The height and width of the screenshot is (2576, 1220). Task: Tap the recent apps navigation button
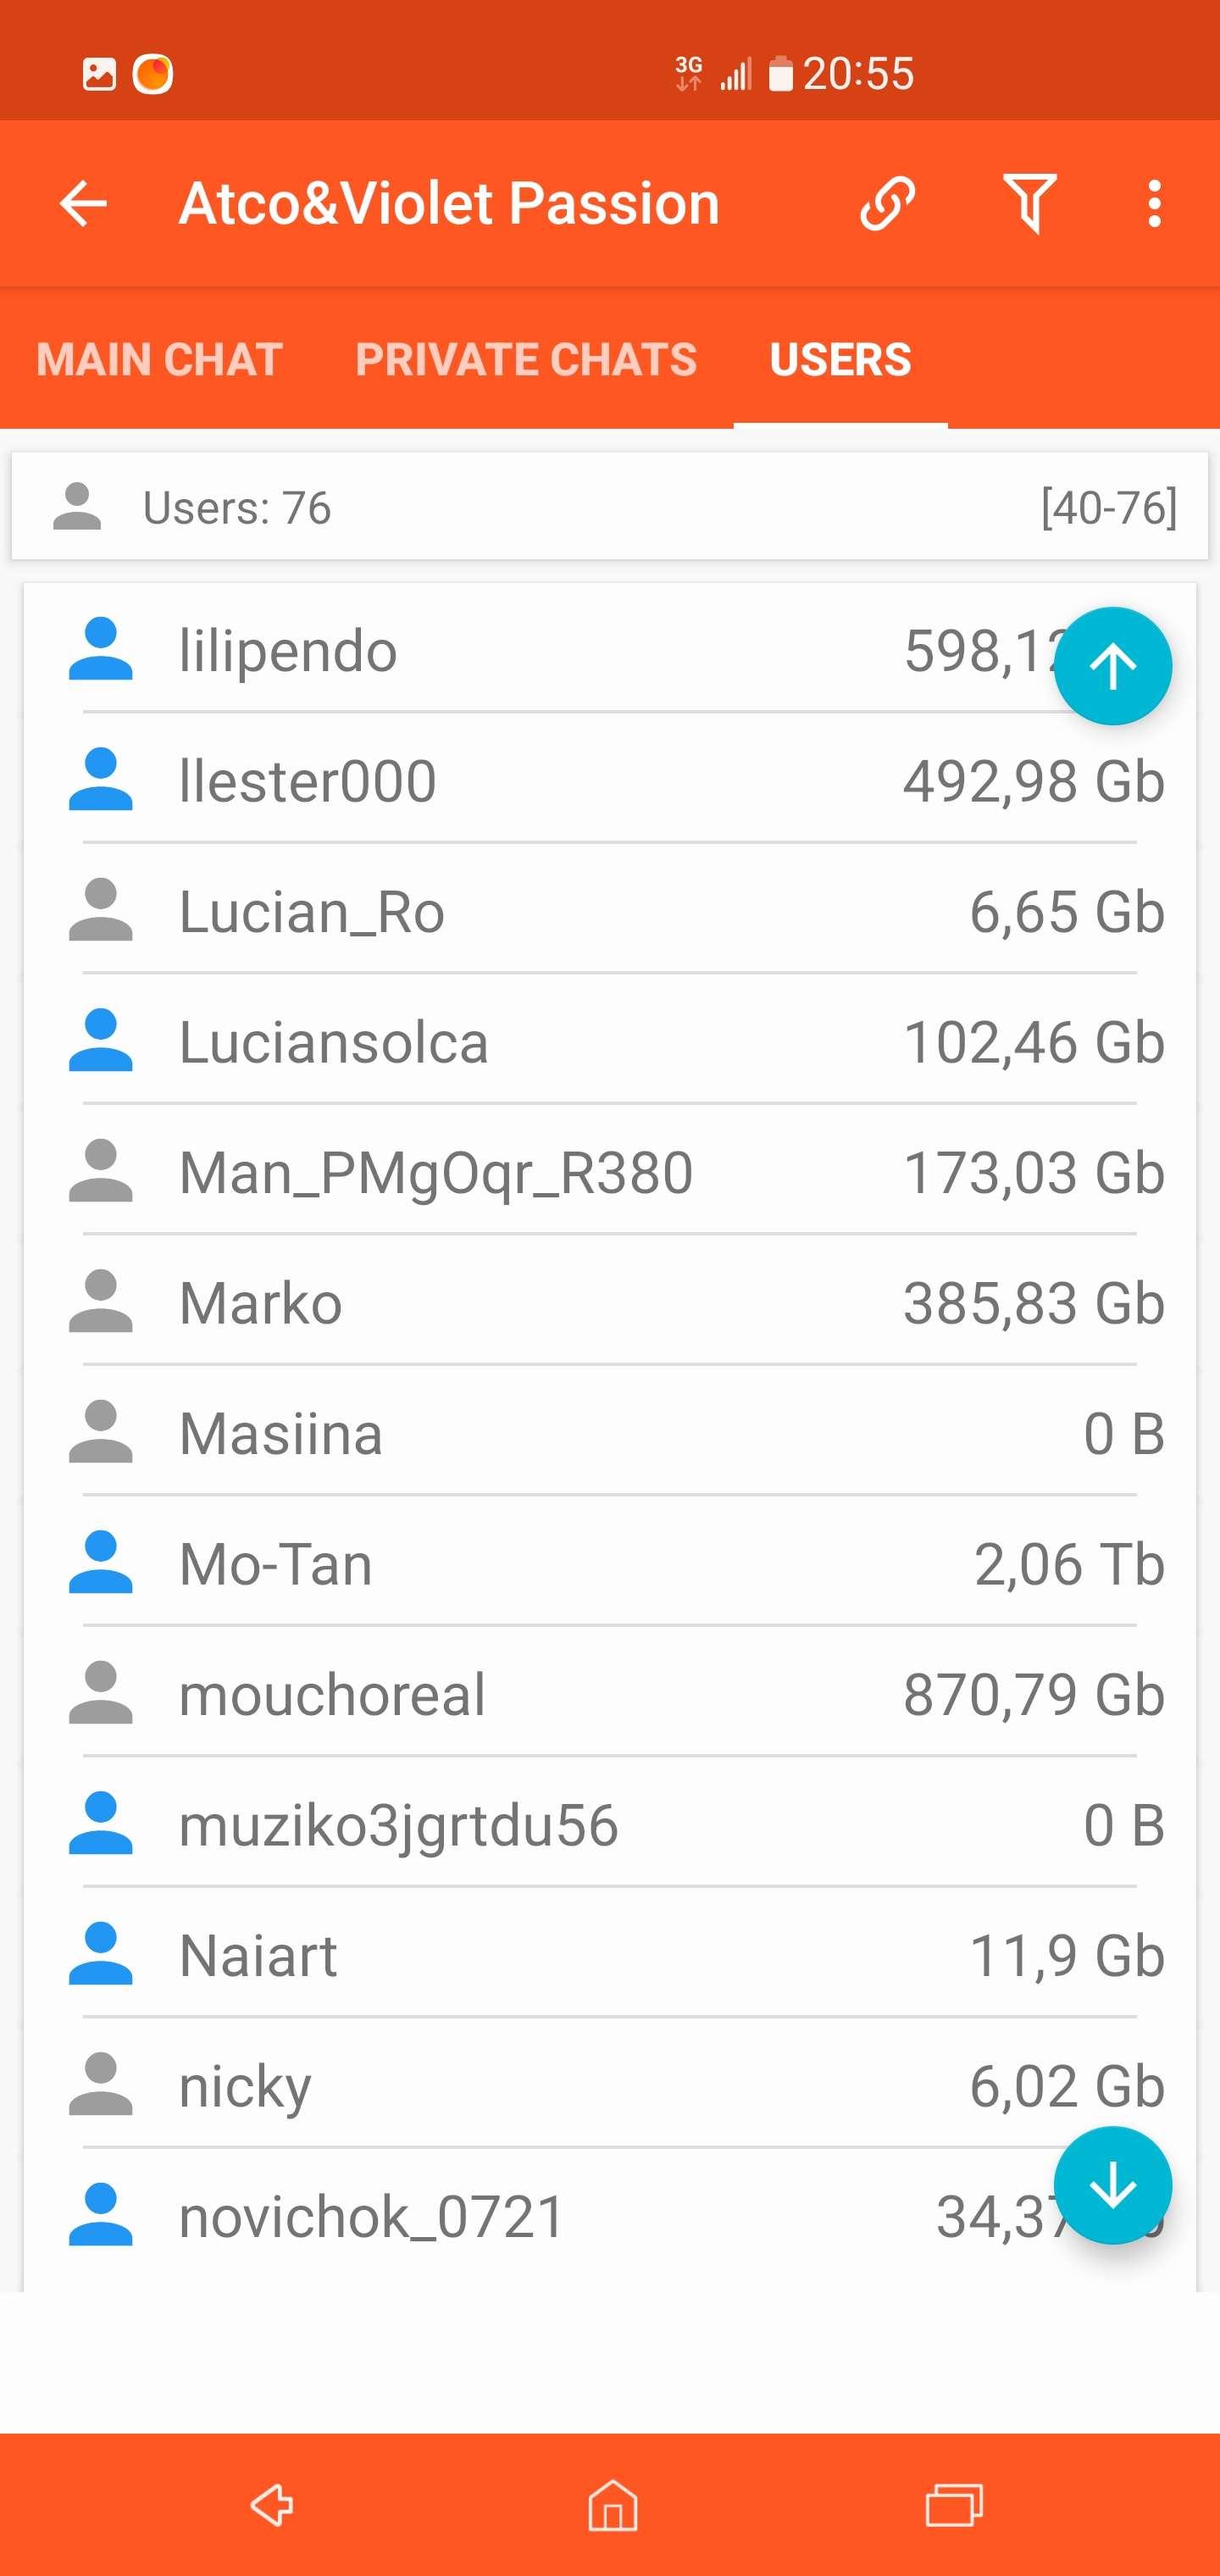[x=953, y=2505]
